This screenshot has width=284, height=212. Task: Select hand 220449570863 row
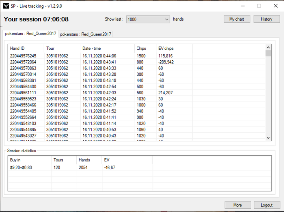tap(137, 68)
